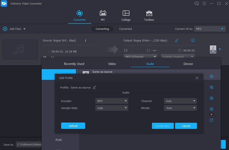Click the Add Files plus icon
The image size is (229, 150).
[x=5, y=29]
